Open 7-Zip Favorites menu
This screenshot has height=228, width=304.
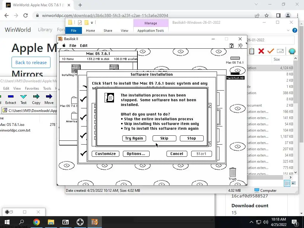32,88
